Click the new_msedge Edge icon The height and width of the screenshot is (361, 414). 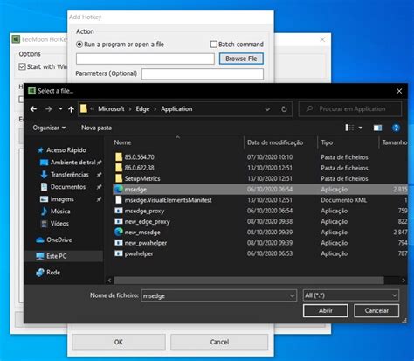coord(119,233)
